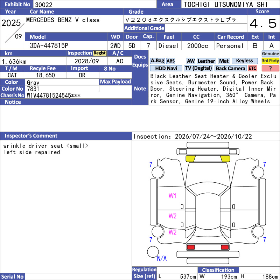
Task: Click the red ETC badge
Action: [252, 68]
